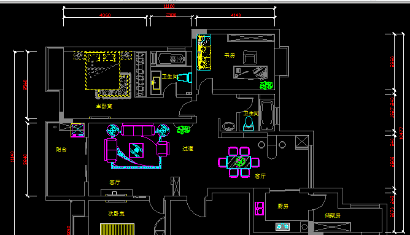Select the green plant in the hallway
Viewport: 410px width, 235px height.
(x=184, y=129)
